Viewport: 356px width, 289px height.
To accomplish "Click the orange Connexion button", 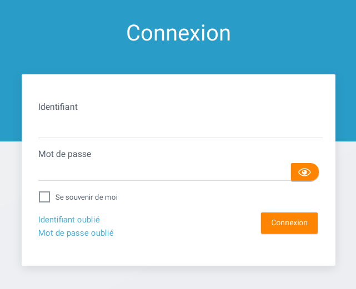I will point(289,223).
